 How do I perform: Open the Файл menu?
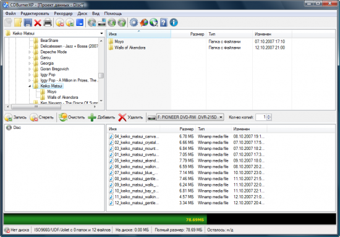11,14
